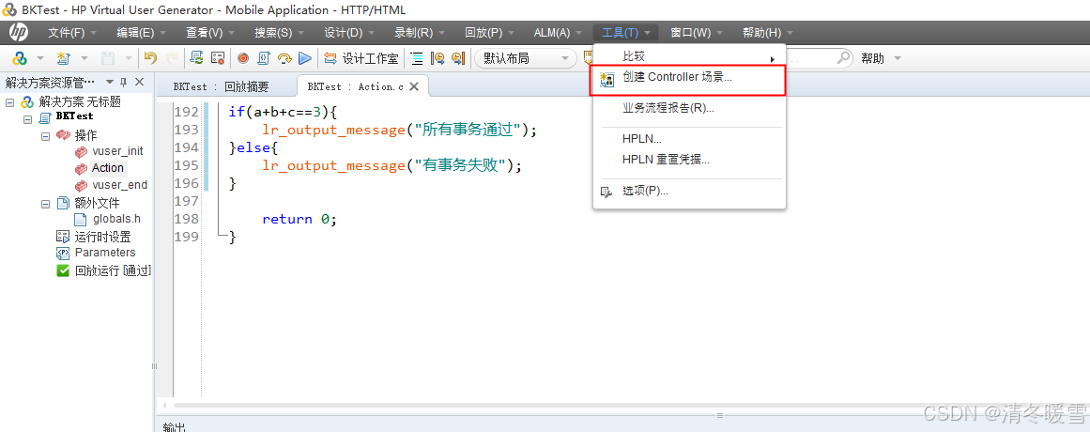Choose 业务流程报告(R)... menu item
Viewport: 1090px width, 432px height.
689,108
